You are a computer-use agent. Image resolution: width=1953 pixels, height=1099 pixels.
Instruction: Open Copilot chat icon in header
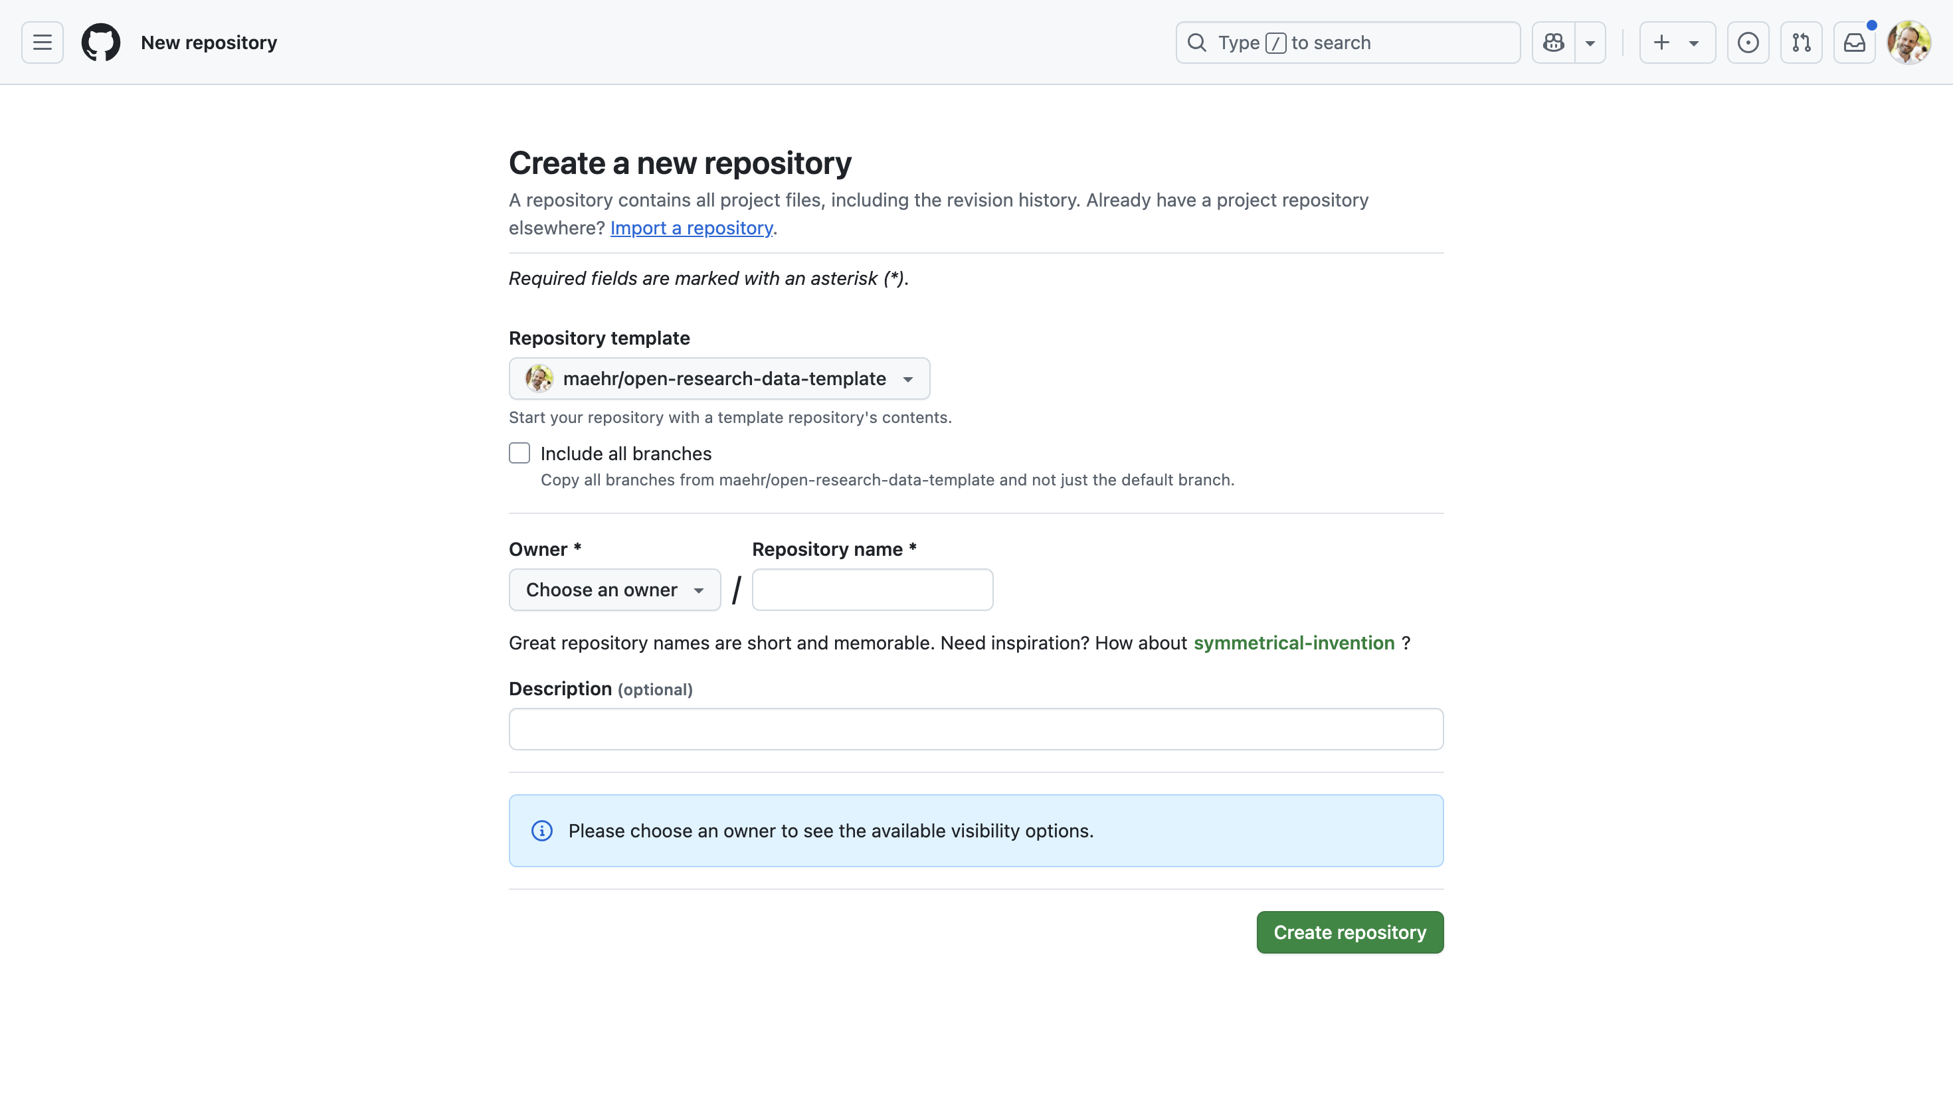coord(1554,42)
